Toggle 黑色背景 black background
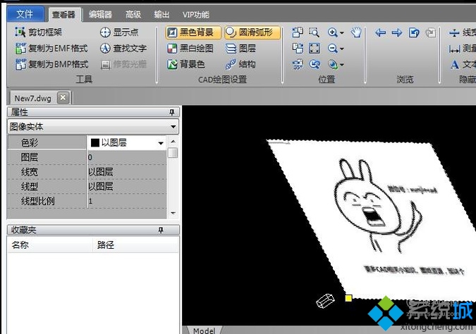The width and height of the screenshot is (476, 334). pyautogui.click(x=193, y=32)
